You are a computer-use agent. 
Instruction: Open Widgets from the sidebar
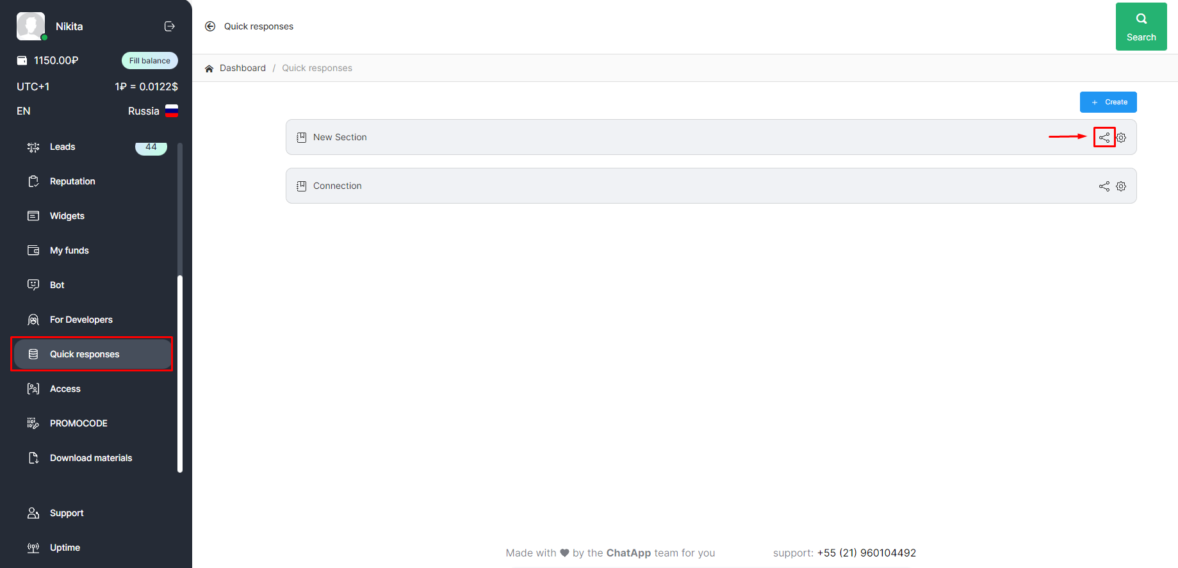click(67, 216)
